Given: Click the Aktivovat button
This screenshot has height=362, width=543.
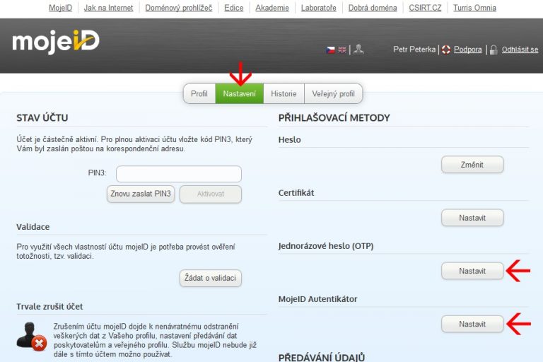Looking at the screenshot, I should [x=211, y=194].
